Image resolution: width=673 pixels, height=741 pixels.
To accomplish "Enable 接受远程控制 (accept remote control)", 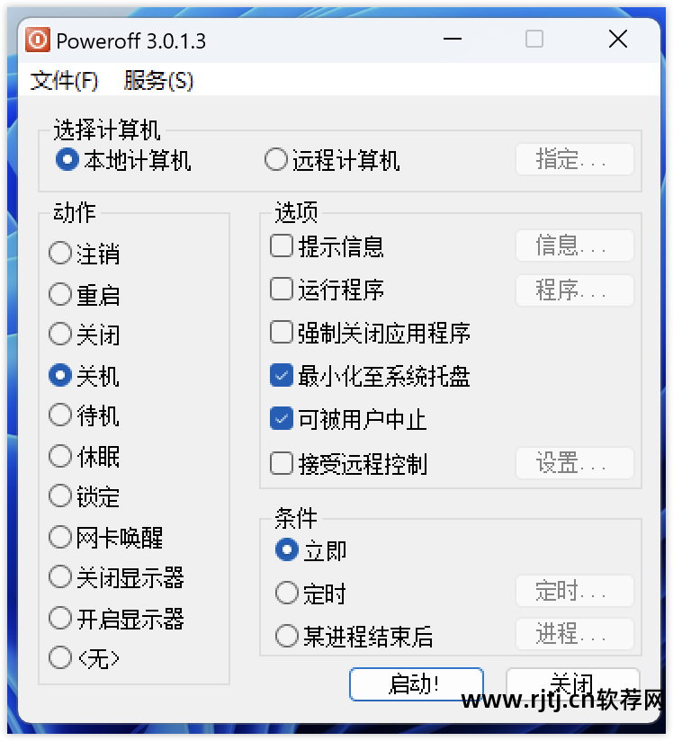I will (281, 463).
